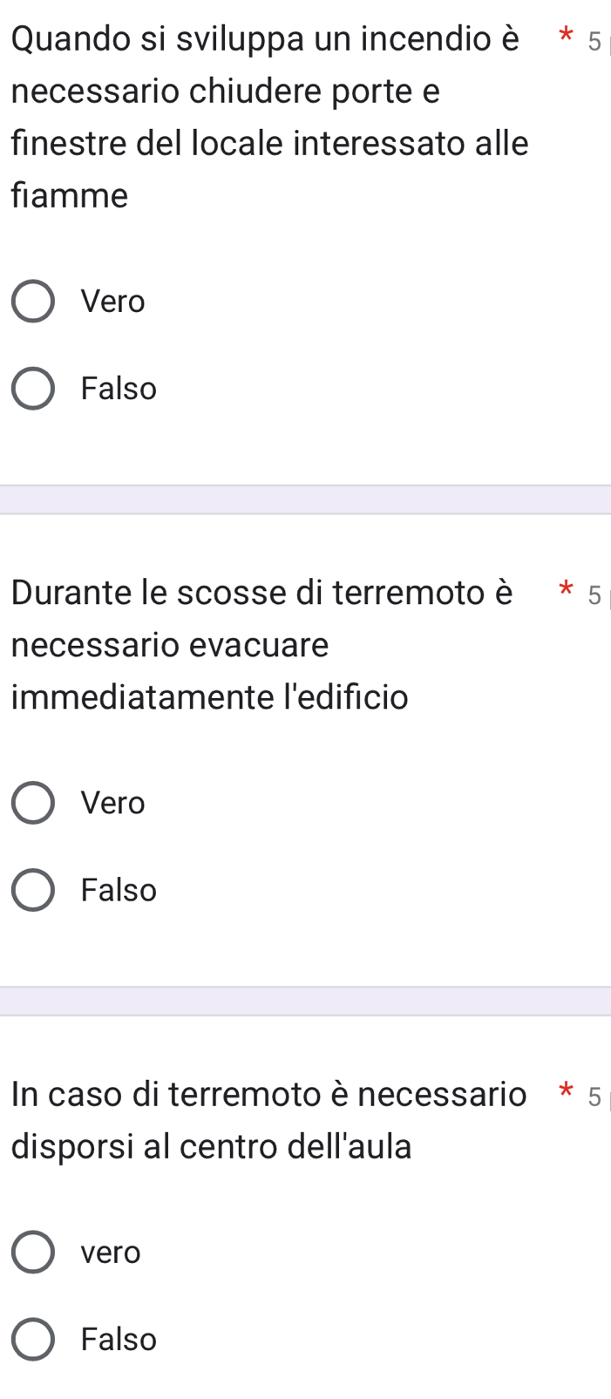Click the 'Vero' label text under incendio question
611x1399 pixels.
pyautogui.click(x=112, y=302)
